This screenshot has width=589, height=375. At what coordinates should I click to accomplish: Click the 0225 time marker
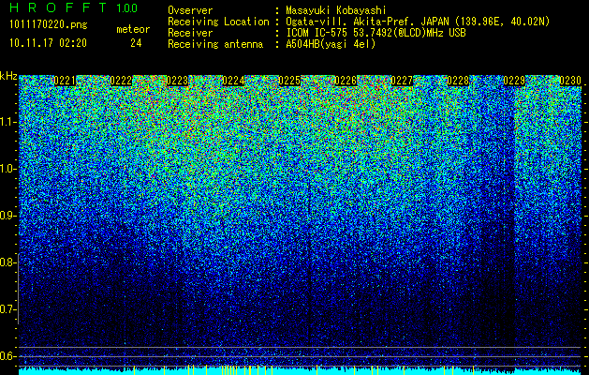coord(289,81)
